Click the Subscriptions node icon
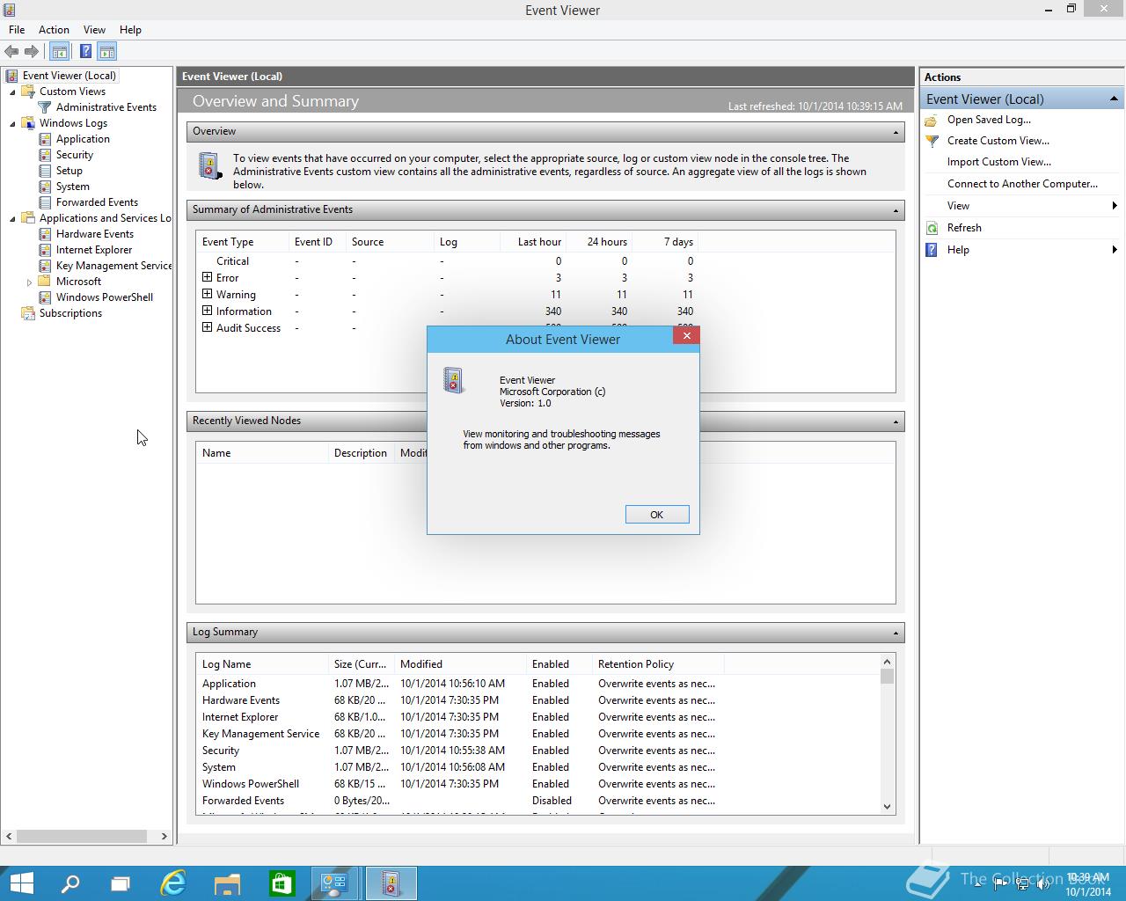 pos(28,313)
